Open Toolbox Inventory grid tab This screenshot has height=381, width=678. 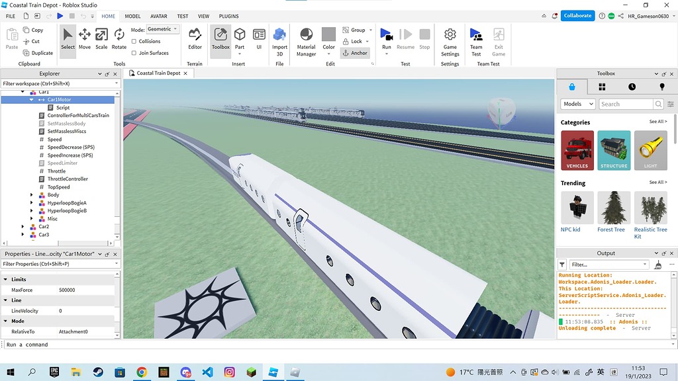coord(602,87)
